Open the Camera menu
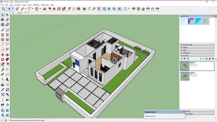 point(17,5)
